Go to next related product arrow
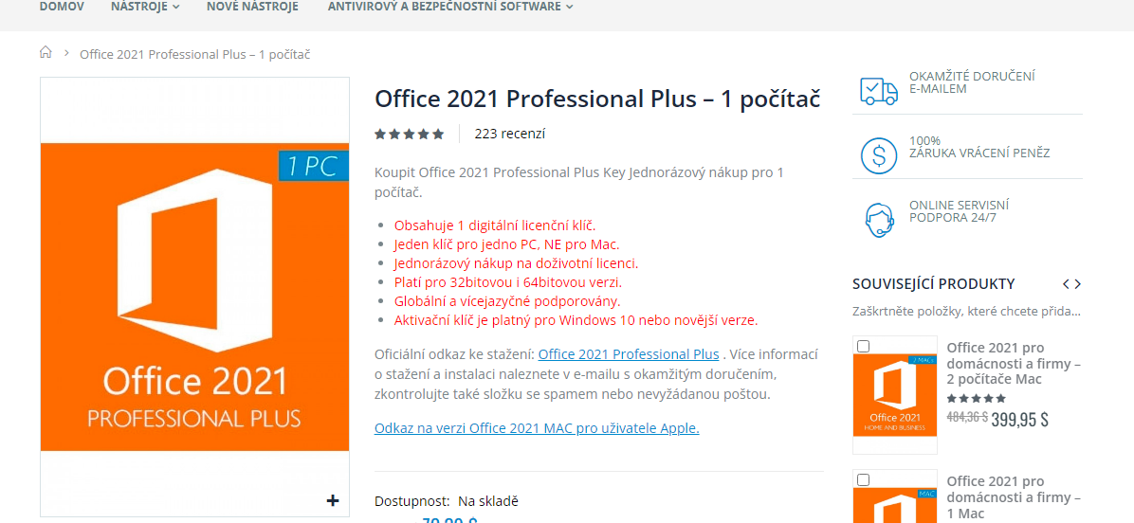The width and height of the screenshot is (1134, 523). click(1078, 284)
